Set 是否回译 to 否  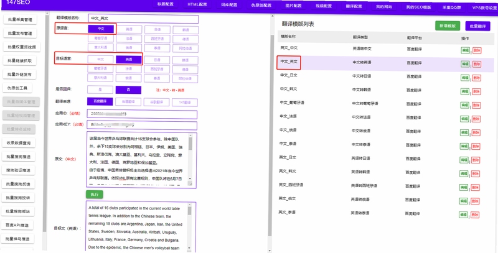pos(128,90)
